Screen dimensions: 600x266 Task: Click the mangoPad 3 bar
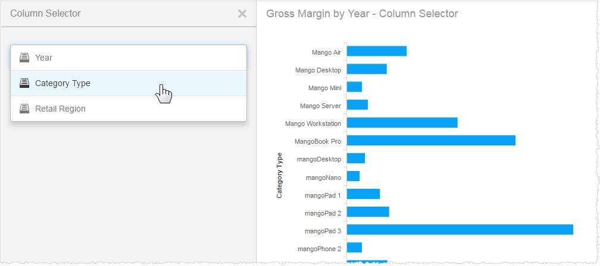[460, 229]
